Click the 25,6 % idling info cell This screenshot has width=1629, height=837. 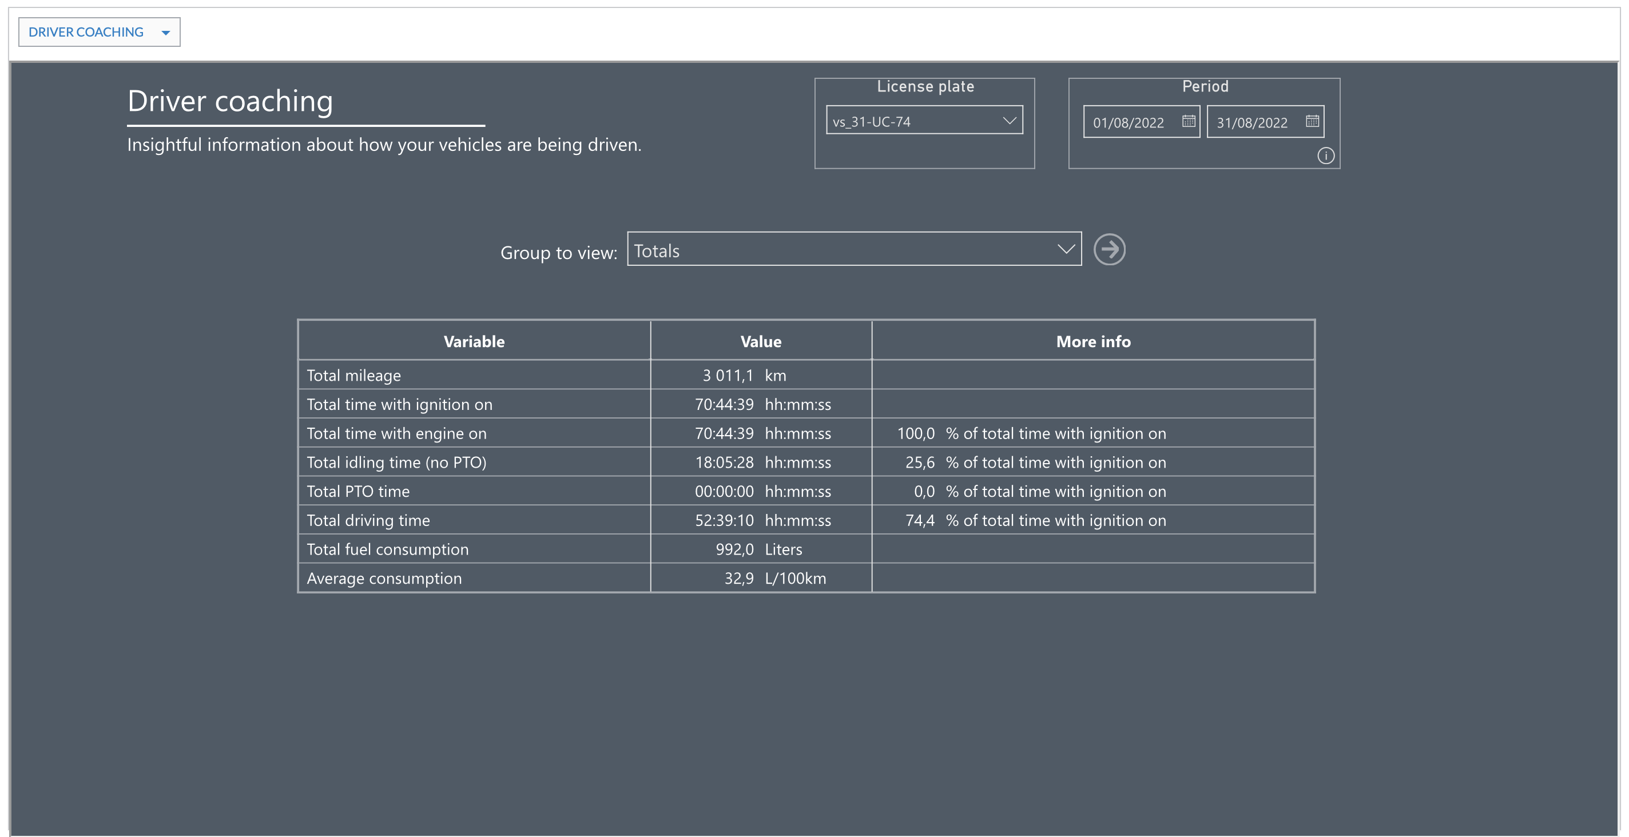(x=1036, y=463)
